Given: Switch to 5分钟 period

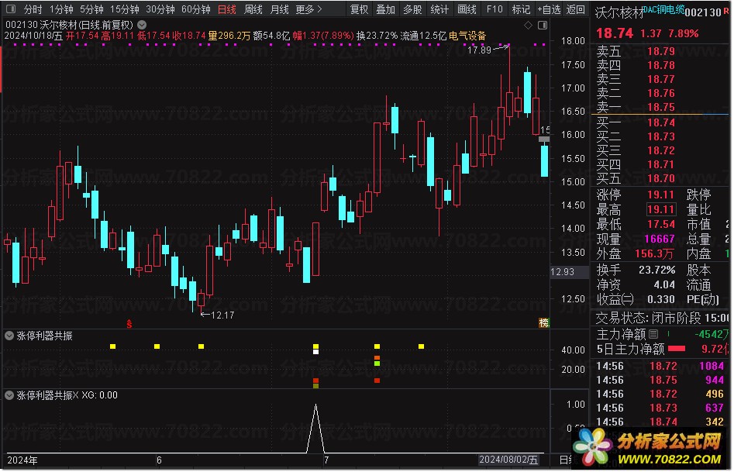Looking at the screenshot, I should point(91,9).
